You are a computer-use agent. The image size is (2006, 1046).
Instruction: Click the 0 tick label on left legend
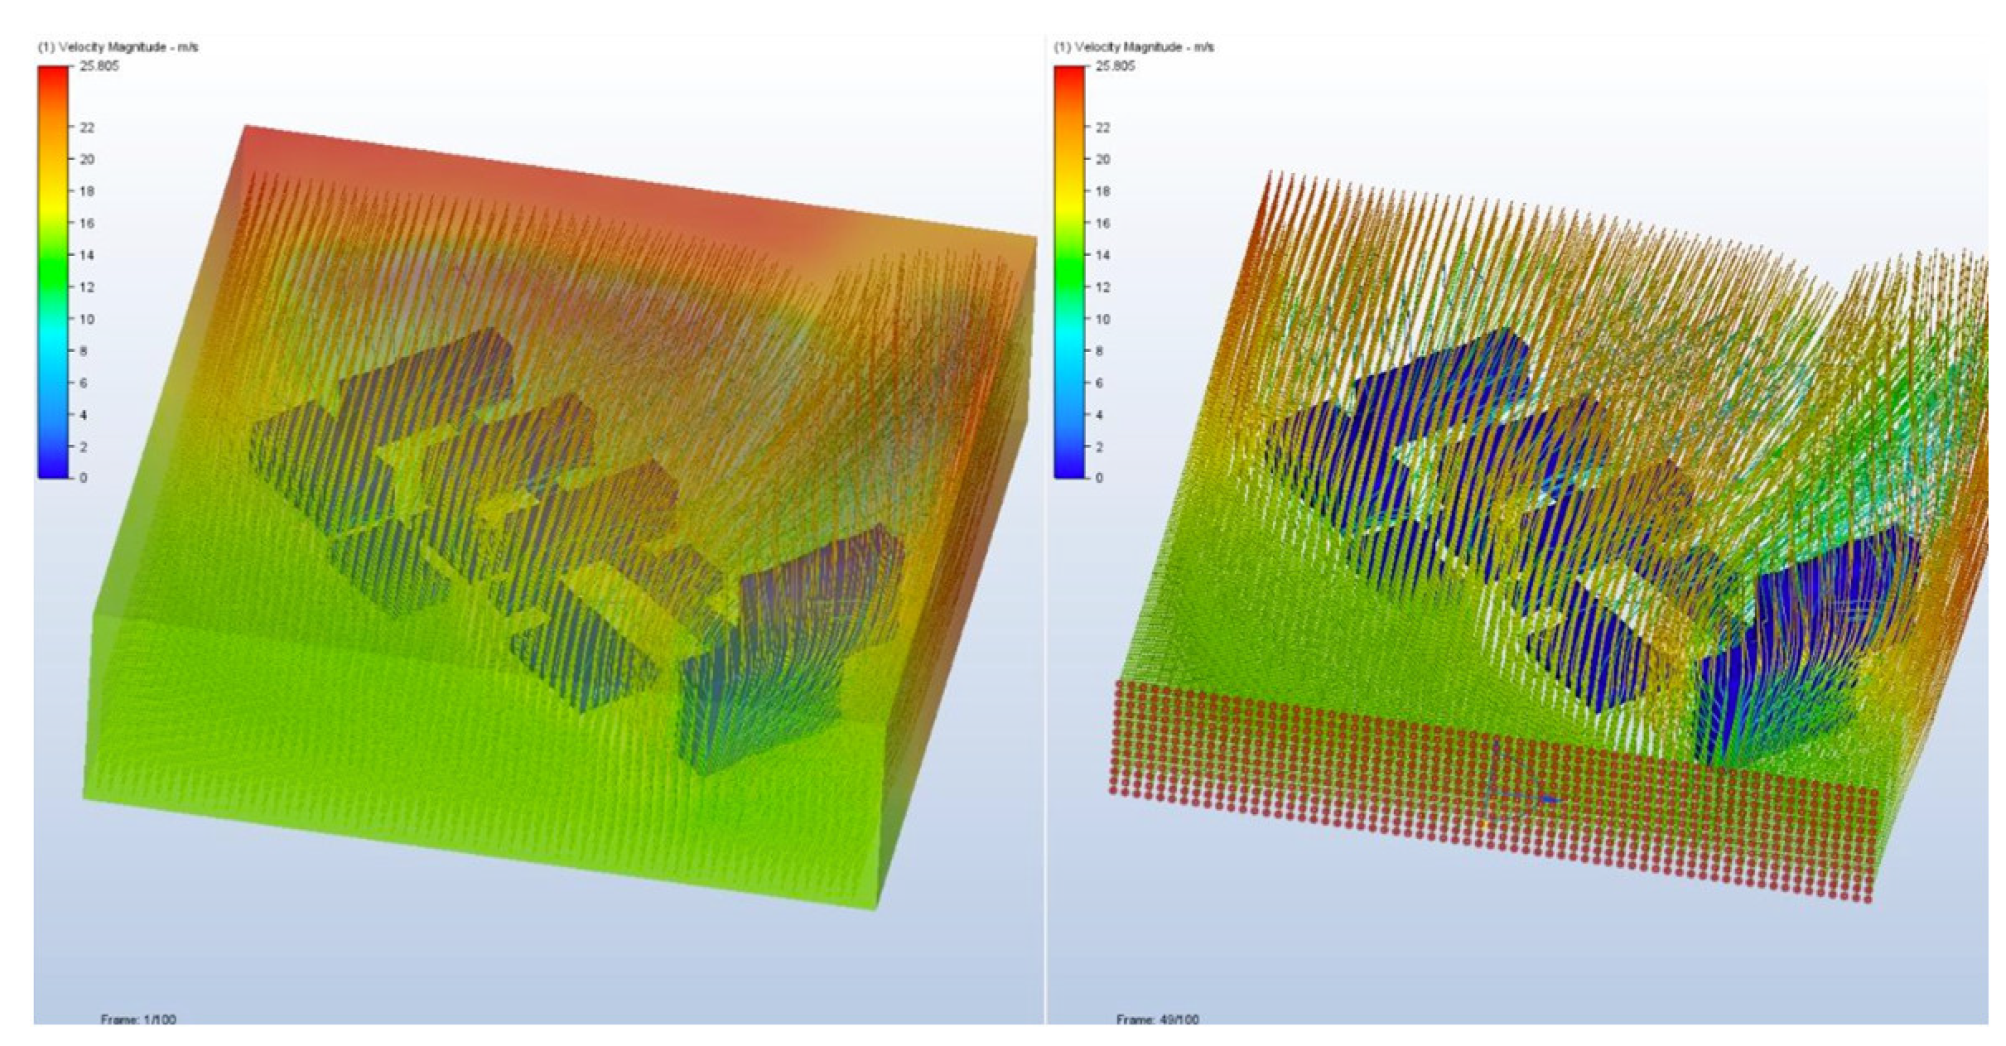tap(83, 478)
